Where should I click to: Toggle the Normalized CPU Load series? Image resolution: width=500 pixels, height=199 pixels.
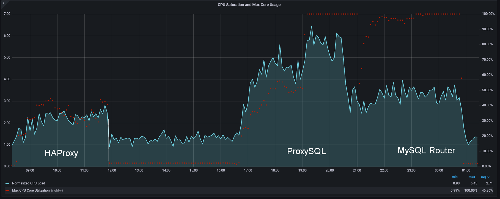(x=28, y=183)
